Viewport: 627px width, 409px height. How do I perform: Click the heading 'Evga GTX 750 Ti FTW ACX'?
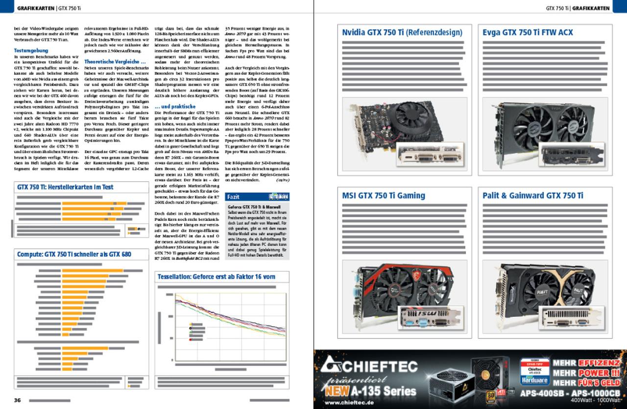528,33
